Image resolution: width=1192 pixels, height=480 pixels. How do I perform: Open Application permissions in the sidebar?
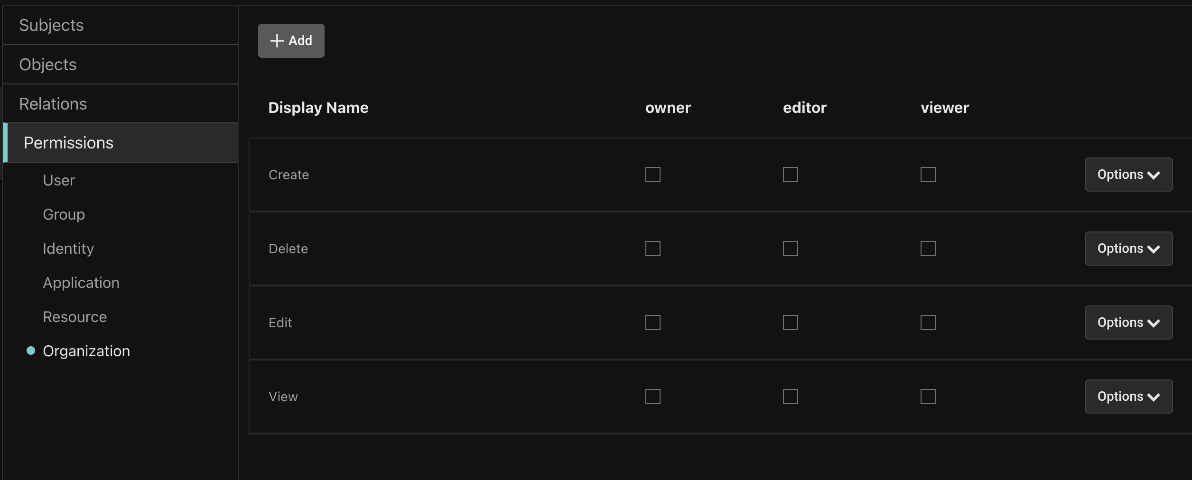[81, 283]
